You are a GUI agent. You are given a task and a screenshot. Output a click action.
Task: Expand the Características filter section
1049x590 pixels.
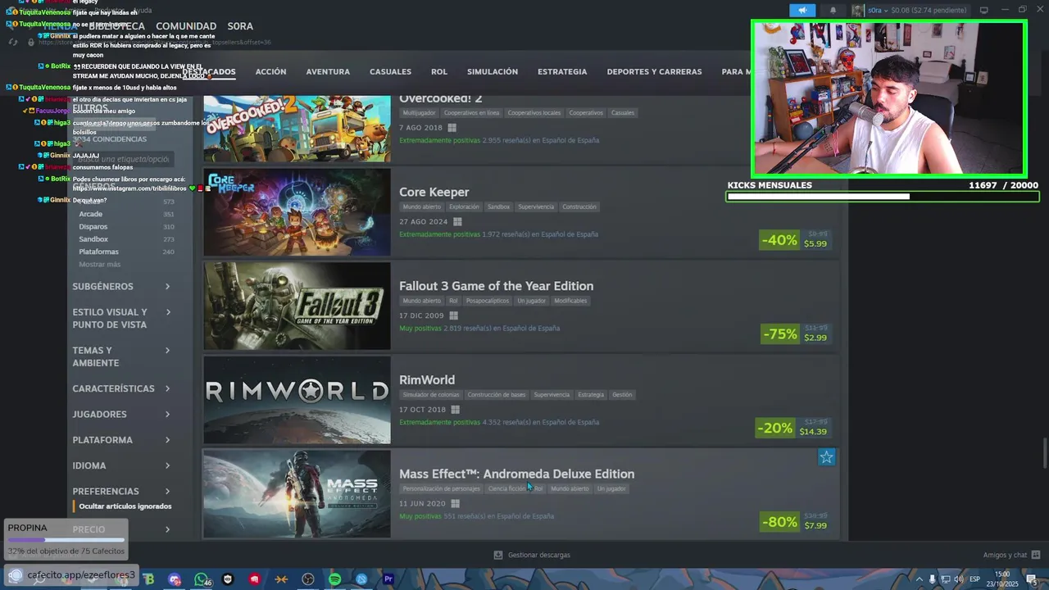pos(121,388)
